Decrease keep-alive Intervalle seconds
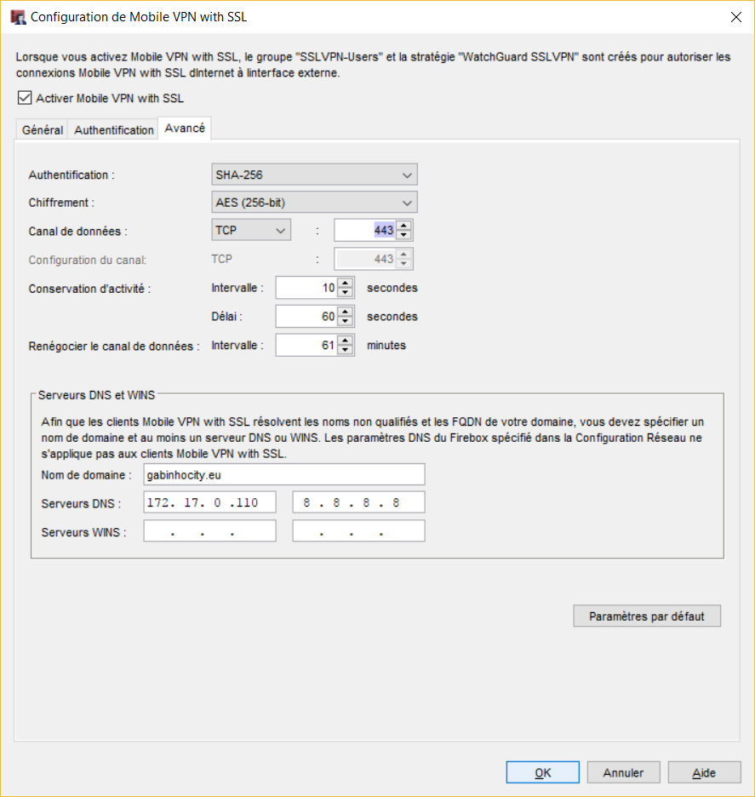Viewport: 755px width, 797px height. (345, 293)
